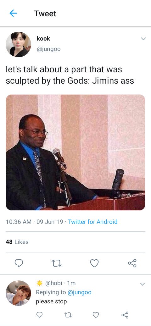Like @hobi's 'please stop' reply
The width and height of the screenshot is (151, 326).
tap(96, 315)
